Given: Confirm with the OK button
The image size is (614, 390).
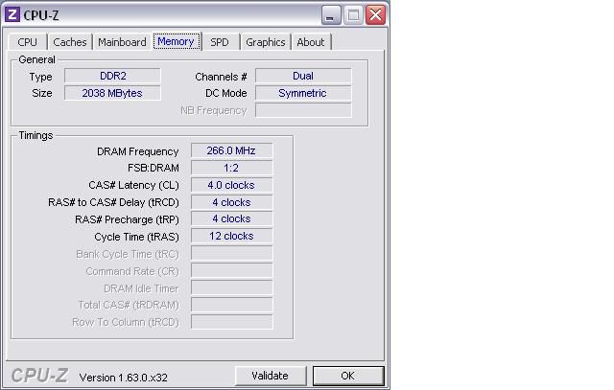Looking at the screenshot, I should pyautogui.click(x=348, y=376).
